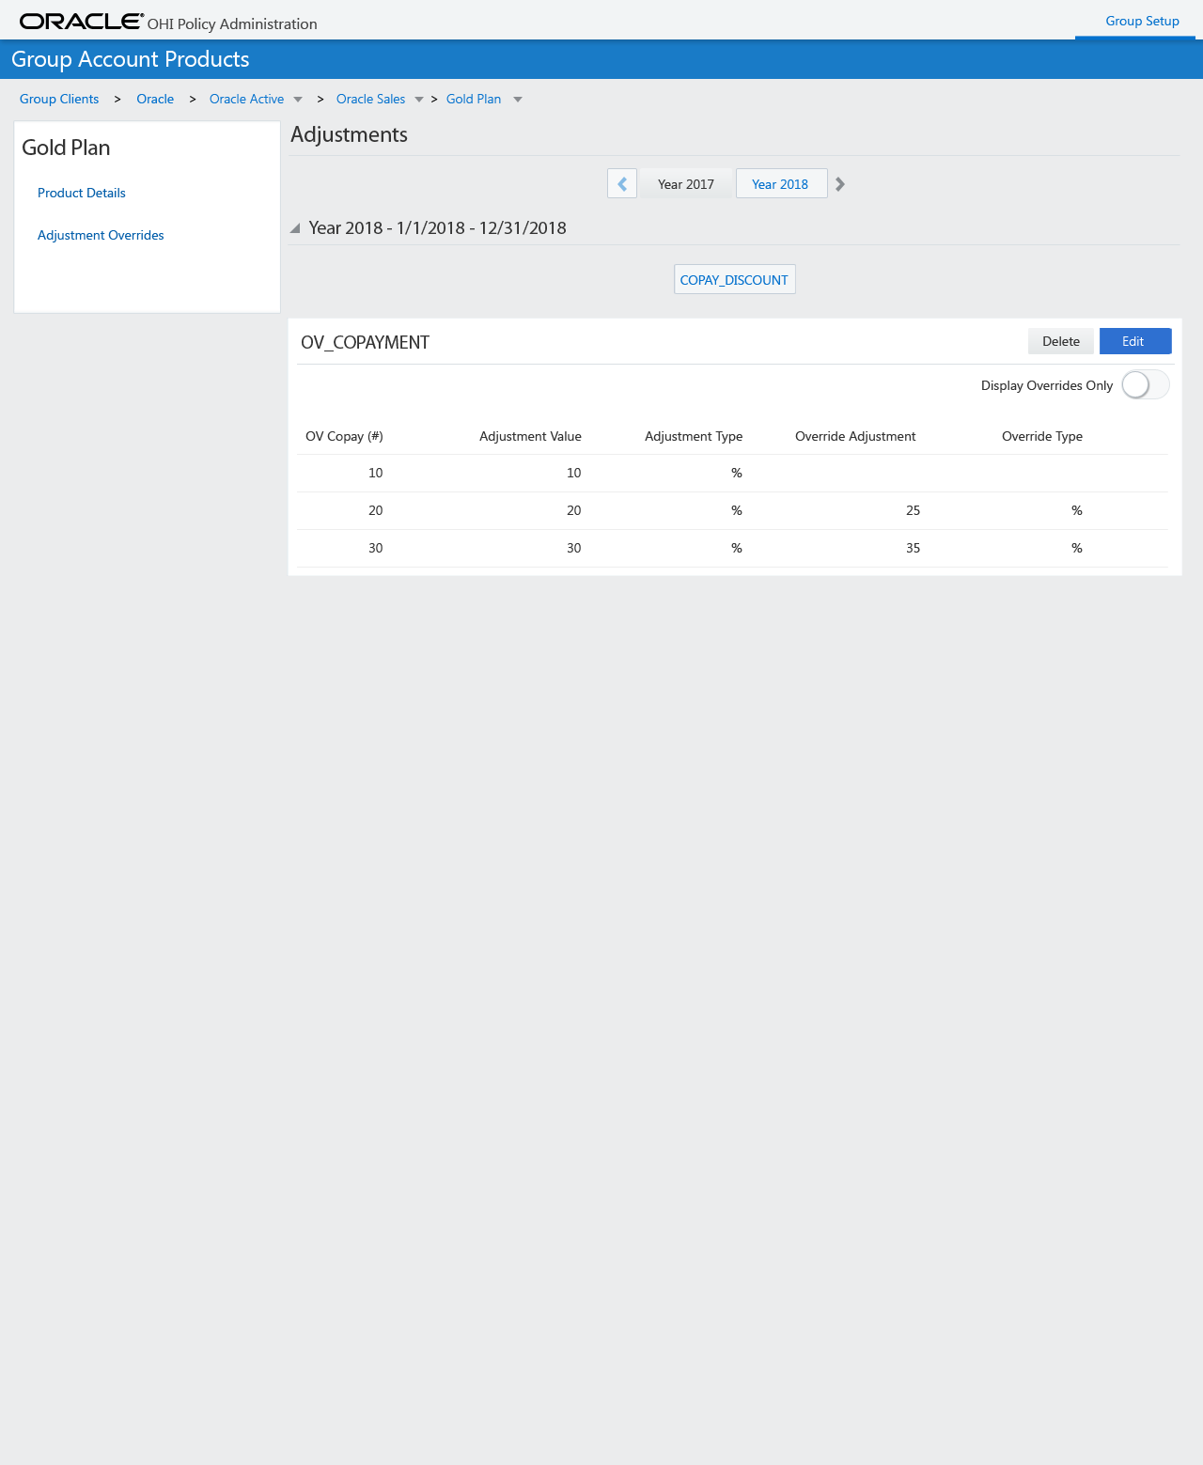Toggle Display Overrides Only switch
Viewport: 1203px width, 1465px height.
tap(1145, 384)
